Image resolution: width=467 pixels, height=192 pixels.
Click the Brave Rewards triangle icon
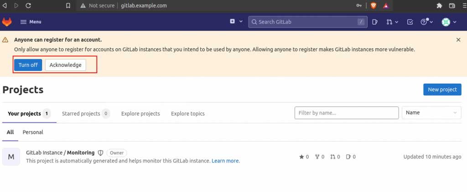click(x=385, y=6)
